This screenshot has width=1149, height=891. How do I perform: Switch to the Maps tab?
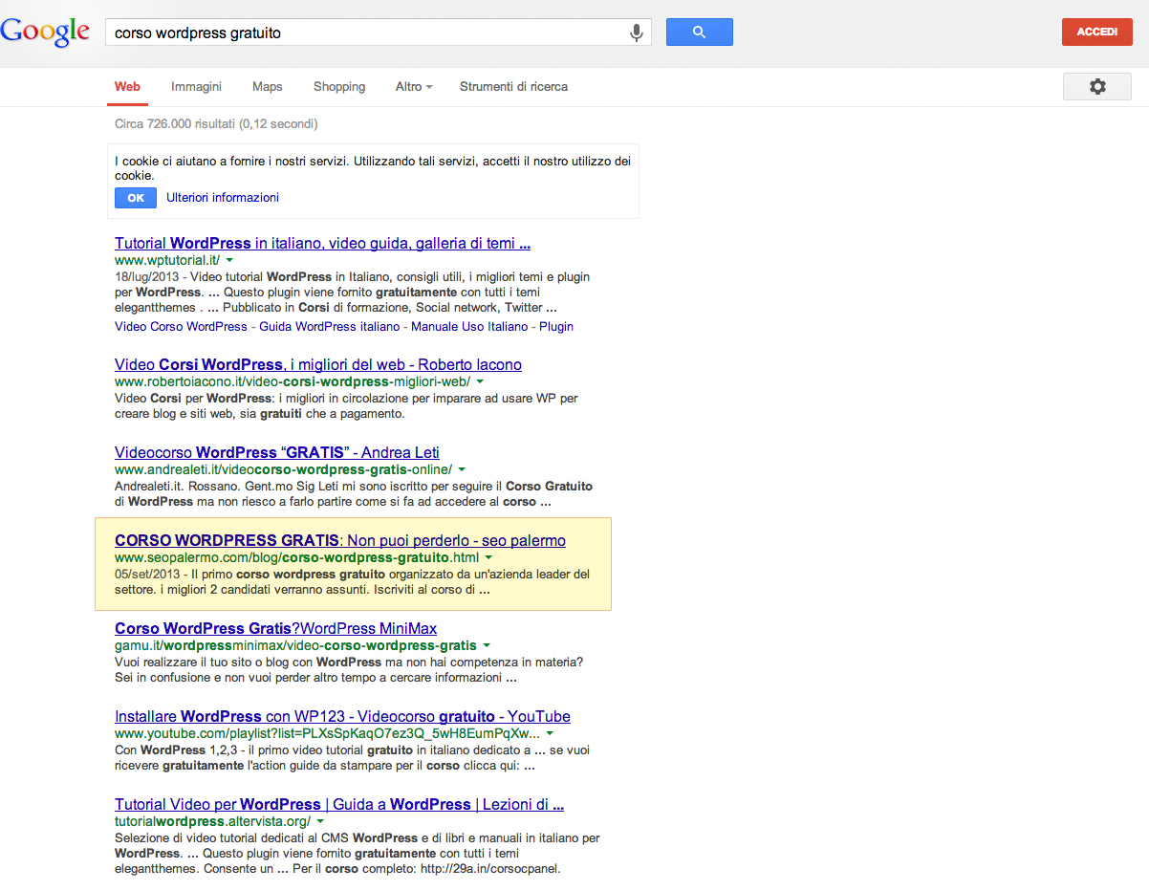point(267,87)
